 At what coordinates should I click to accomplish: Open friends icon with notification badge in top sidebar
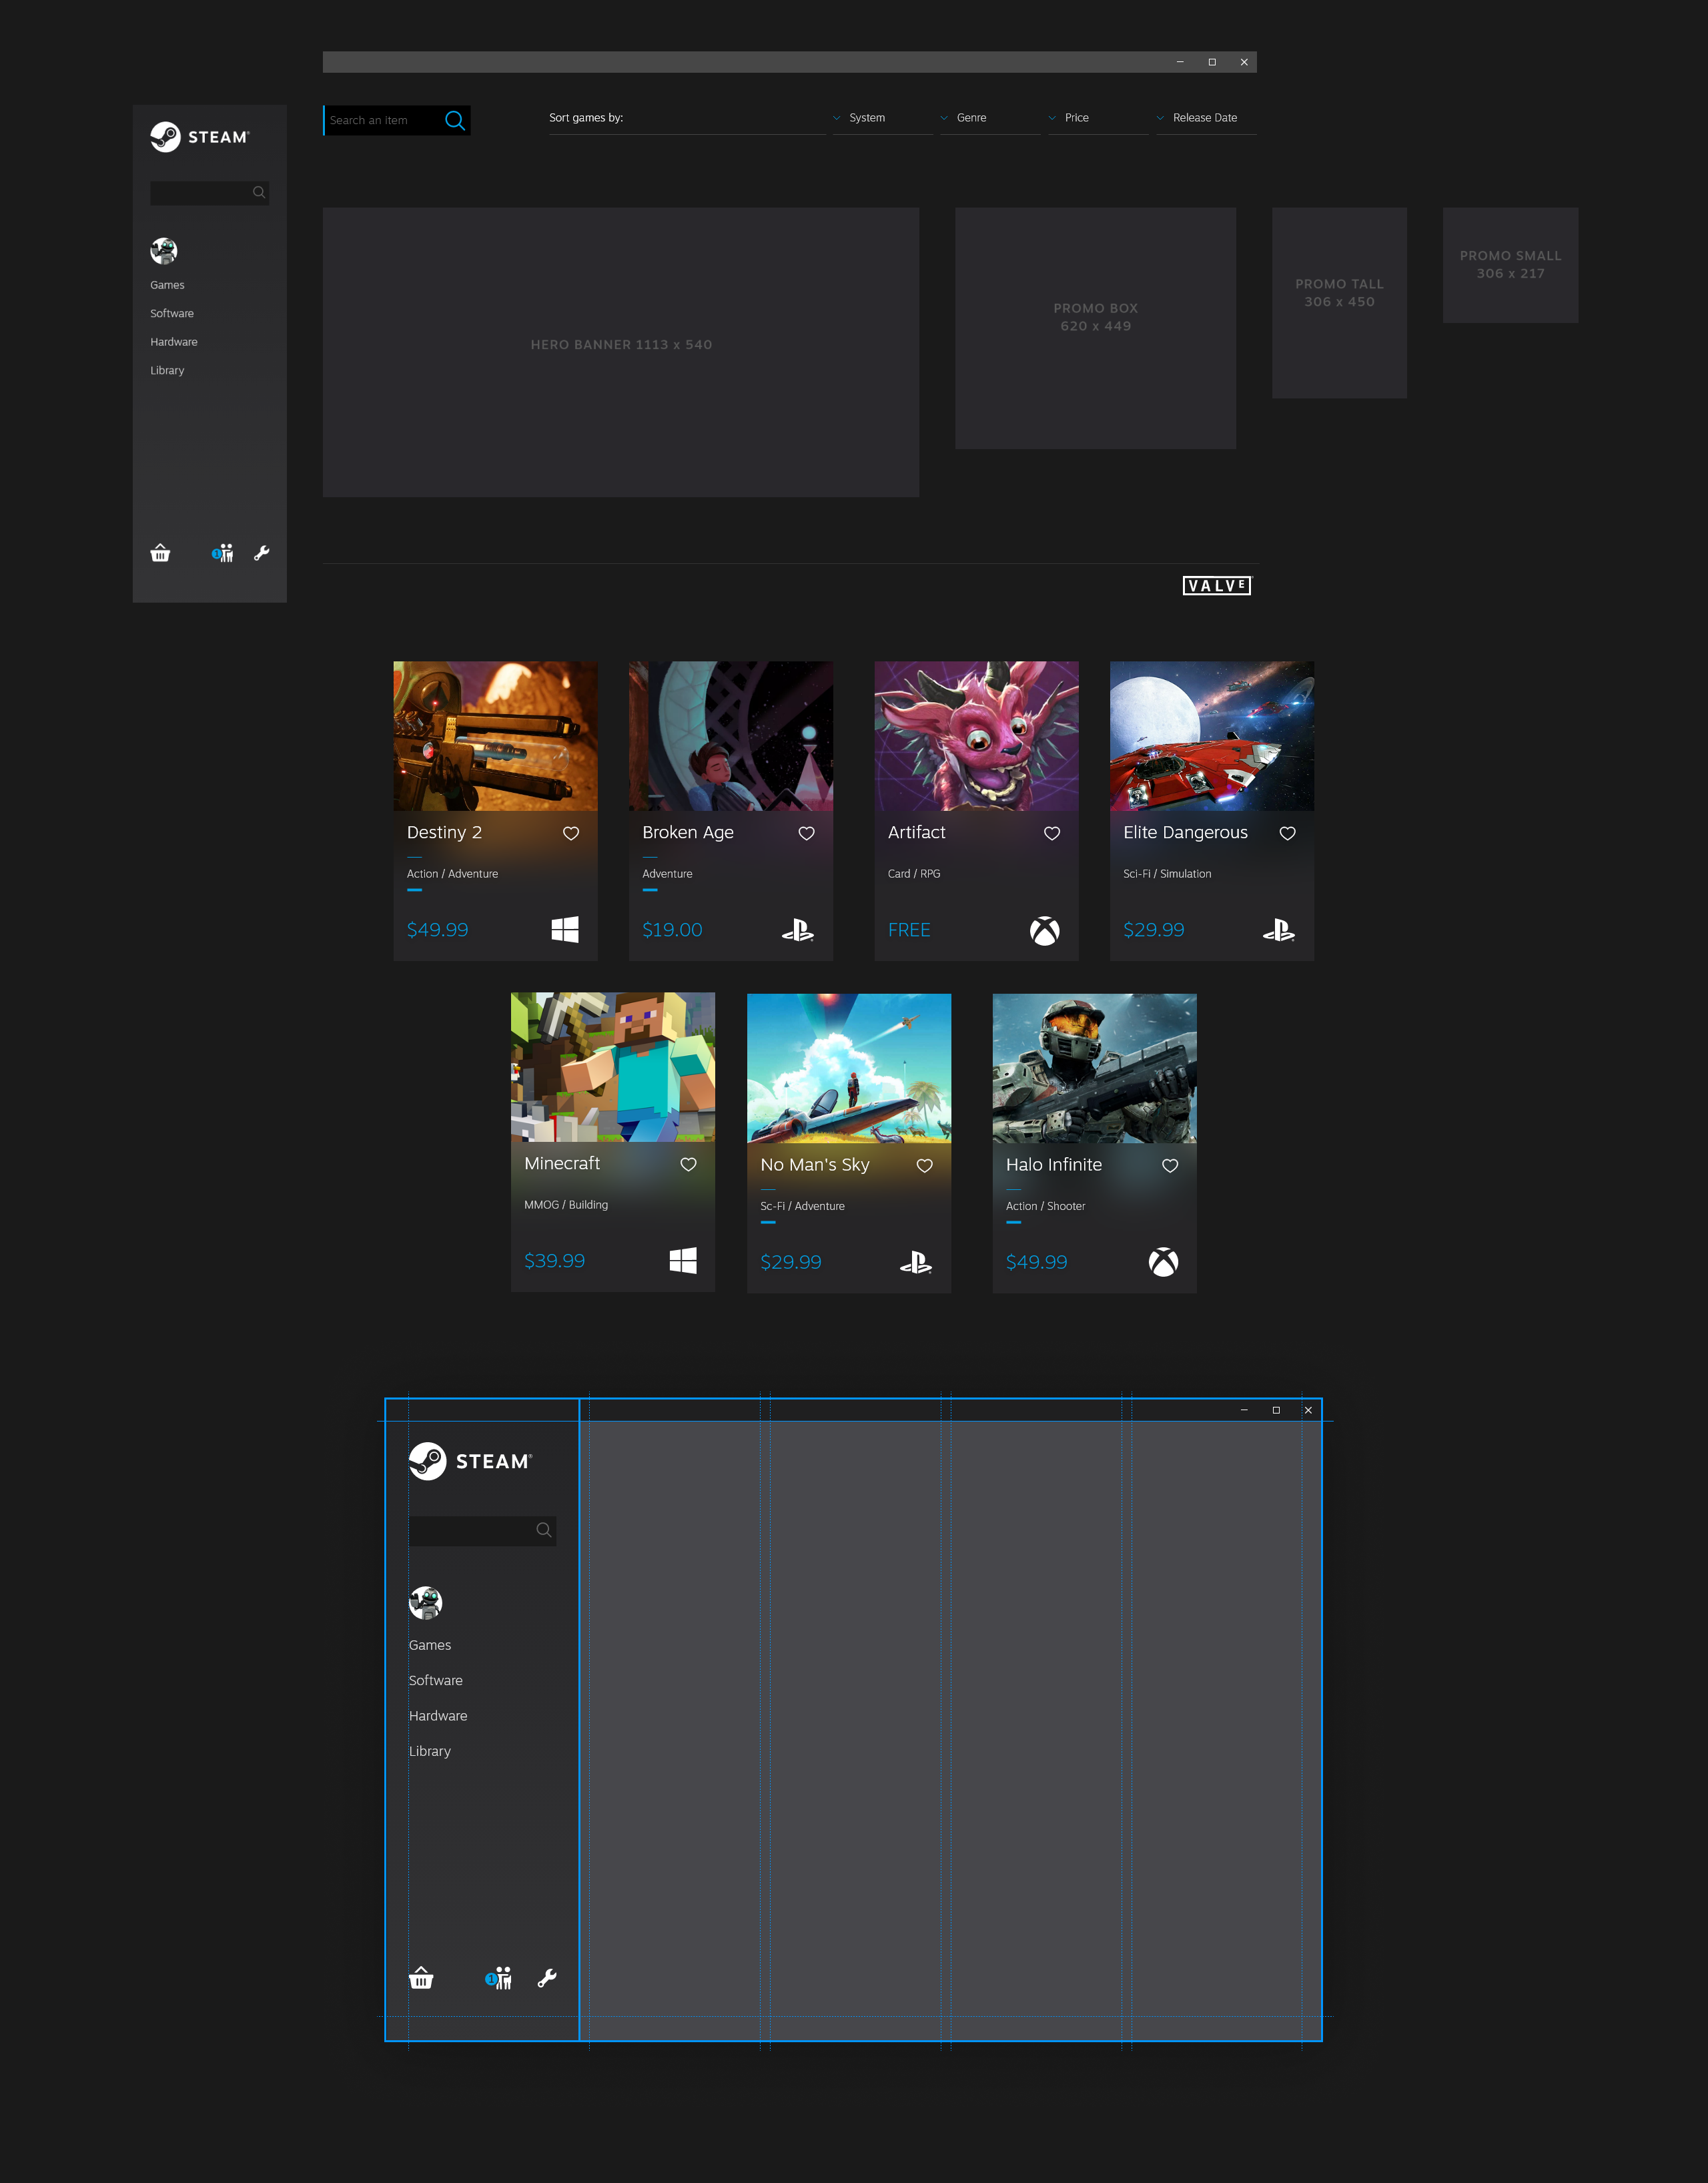[223, 553]
